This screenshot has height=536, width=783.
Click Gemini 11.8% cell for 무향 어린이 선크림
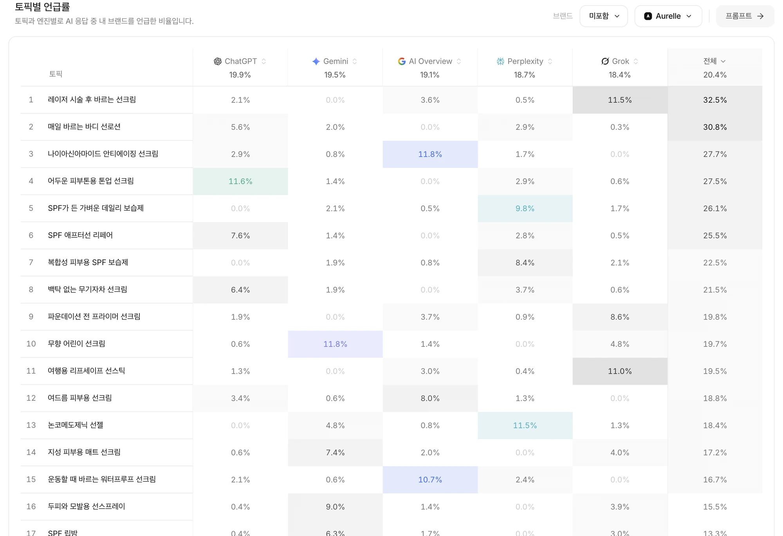335,344
